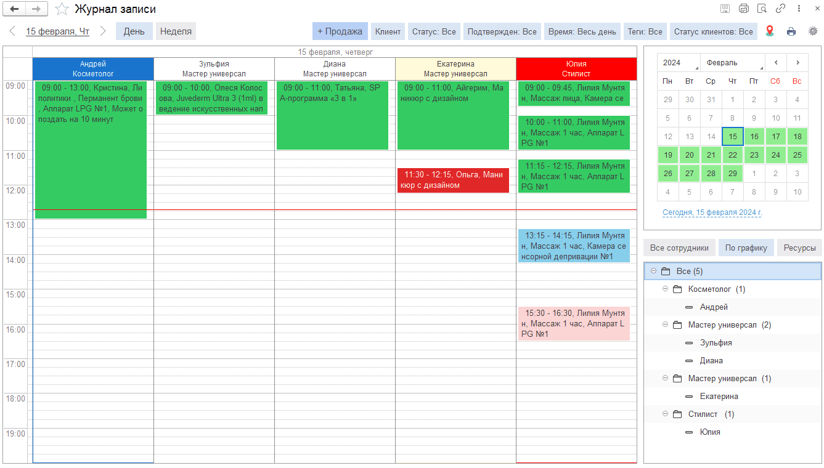
Task: Select the Ресурсы tab
Action: click(x=799, y=248)
